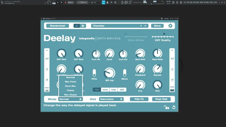Toggle song/pattern mode button
This screenshot has height=127, width=226.
(54, 3)
